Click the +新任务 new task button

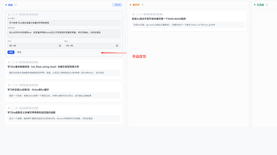pos(117,5)
